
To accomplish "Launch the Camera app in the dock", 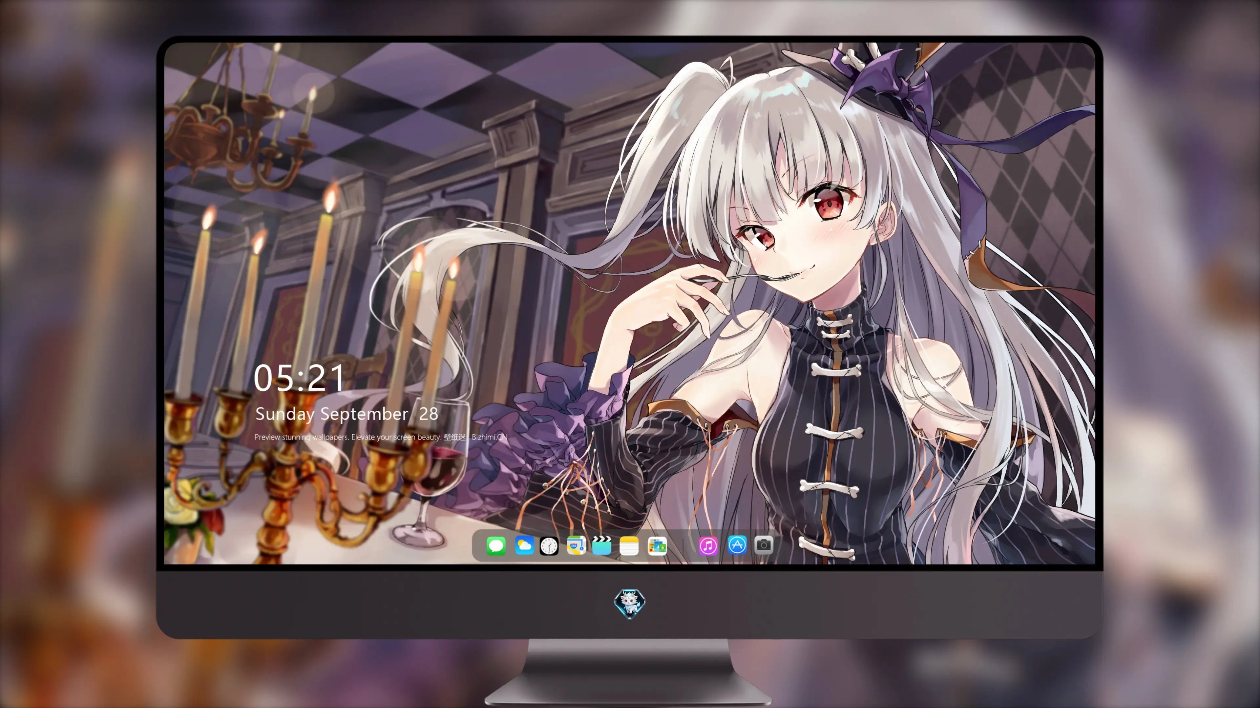I will click(764, 545).
